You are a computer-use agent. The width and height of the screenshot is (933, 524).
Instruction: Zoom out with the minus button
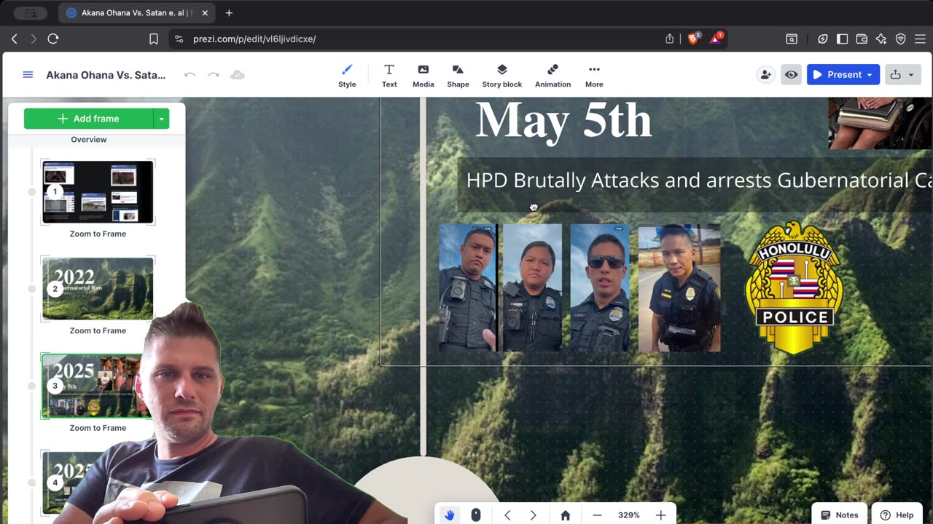597,515
